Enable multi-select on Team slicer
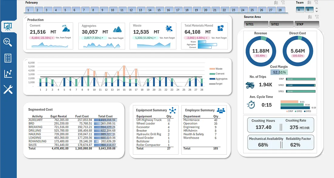The height and width of the screenshot is (178, 334). [309, 2]
